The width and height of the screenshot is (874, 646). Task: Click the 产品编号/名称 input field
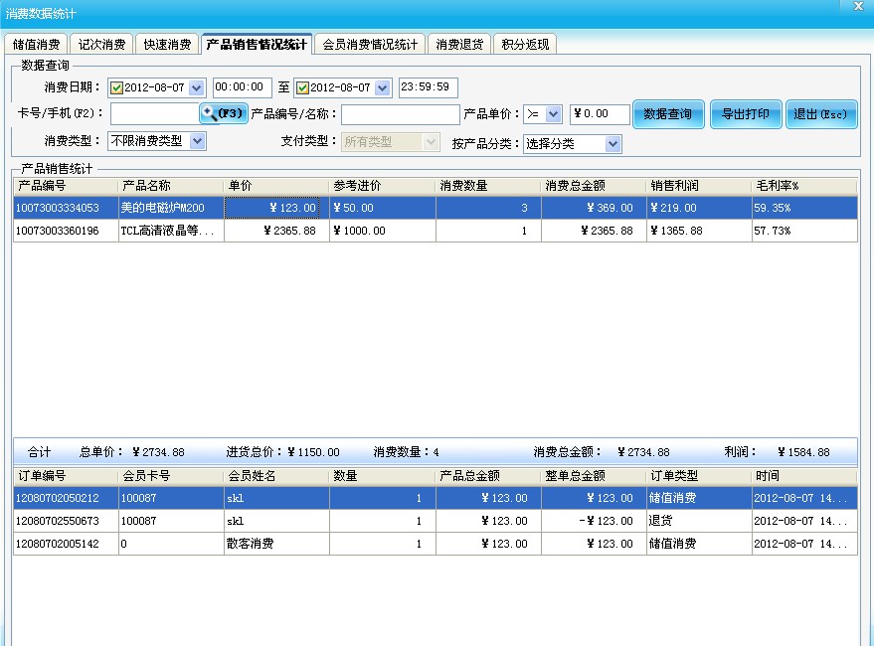point(400,114)
